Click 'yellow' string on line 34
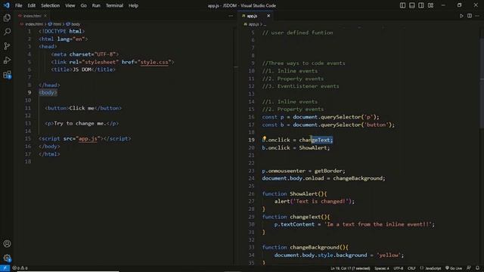Viewport: 484px width, 272px height. point(389,255)
